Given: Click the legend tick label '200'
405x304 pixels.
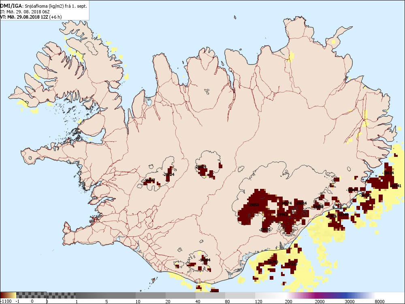Looking at the screenshot, I should coord(288,302).
